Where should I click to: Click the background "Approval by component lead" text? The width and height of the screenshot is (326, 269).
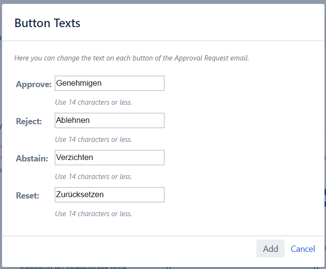pos(72,268)
